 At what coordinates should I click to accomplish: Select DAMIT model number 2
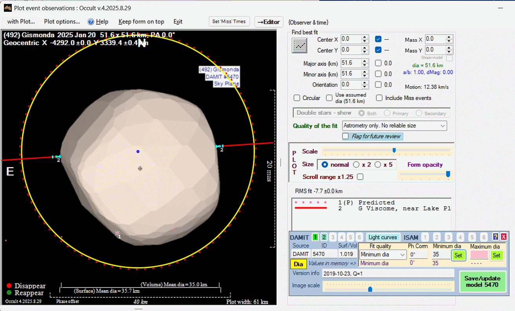coord(324,237)
